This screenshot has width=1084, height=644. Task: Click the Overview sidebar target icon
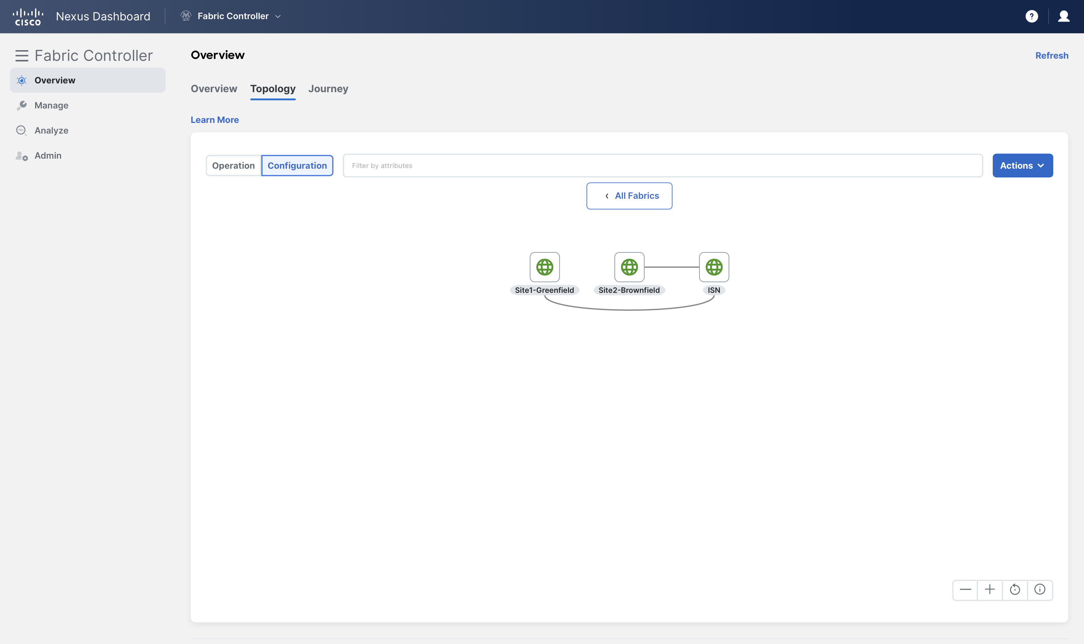click(22, 80)
